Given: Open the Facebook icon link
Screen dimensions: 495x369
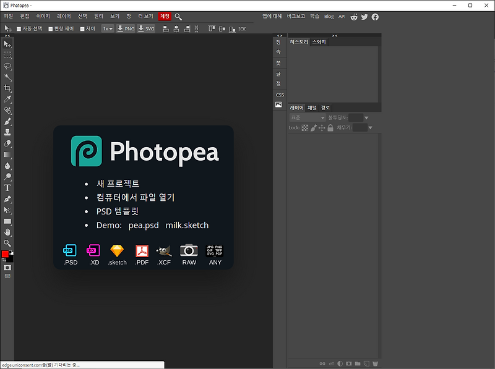Looking at the screenshot, I should coord(375,17).
